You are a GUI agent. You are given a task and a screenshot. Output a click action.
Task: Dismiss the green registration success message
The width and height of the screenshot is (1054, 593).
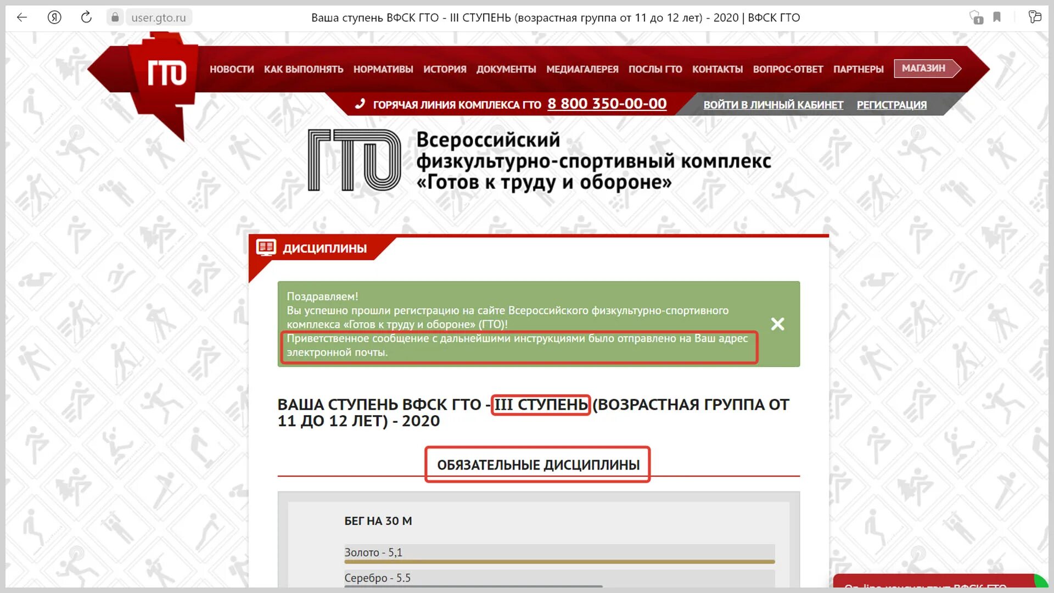point(777,324)
